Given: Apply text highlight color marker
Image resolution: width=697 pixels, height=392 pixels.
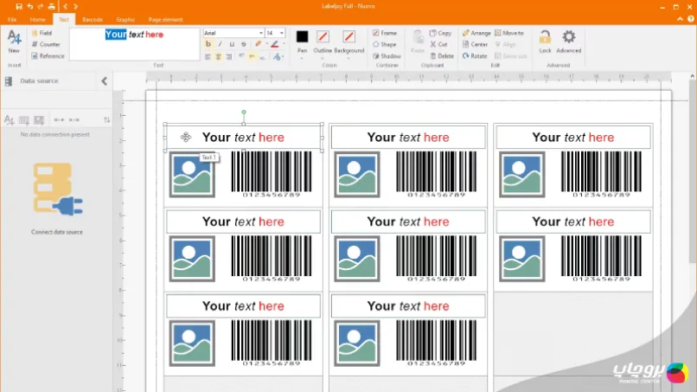Looking at the screenshot, I should coord(258,44).
